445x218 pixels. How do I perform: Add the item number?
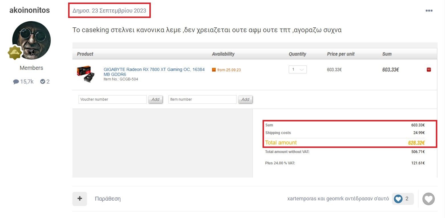click(245, 99)
